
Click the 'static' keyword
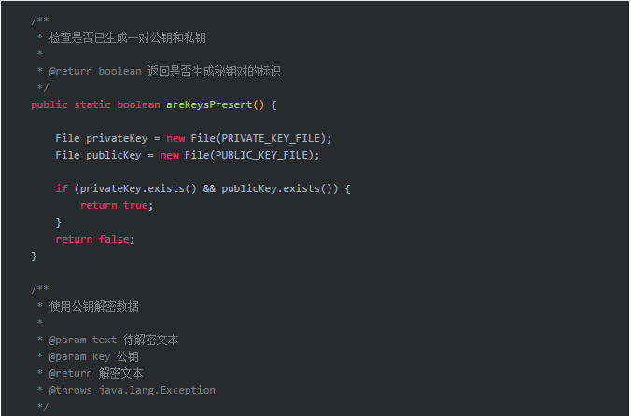(x=92, y=104)
